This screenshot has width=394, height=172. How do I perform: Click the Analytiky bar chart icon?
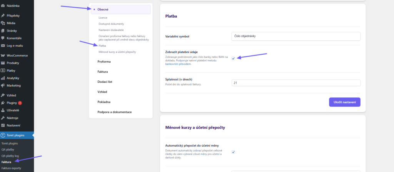click(3, 78)
